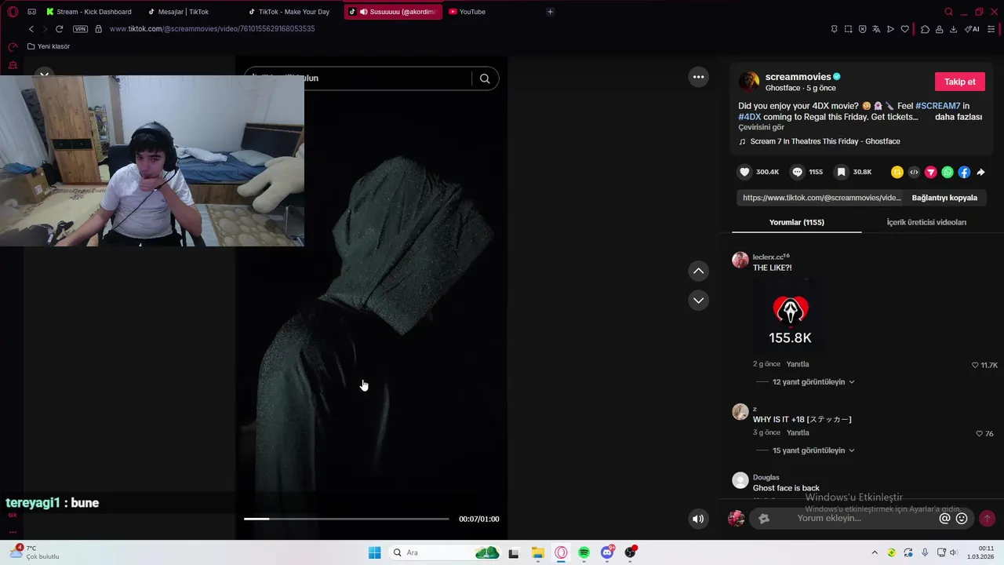The image size is (1004, 565).
Task: Open Opera translate icon
Action: coord(876,29)
